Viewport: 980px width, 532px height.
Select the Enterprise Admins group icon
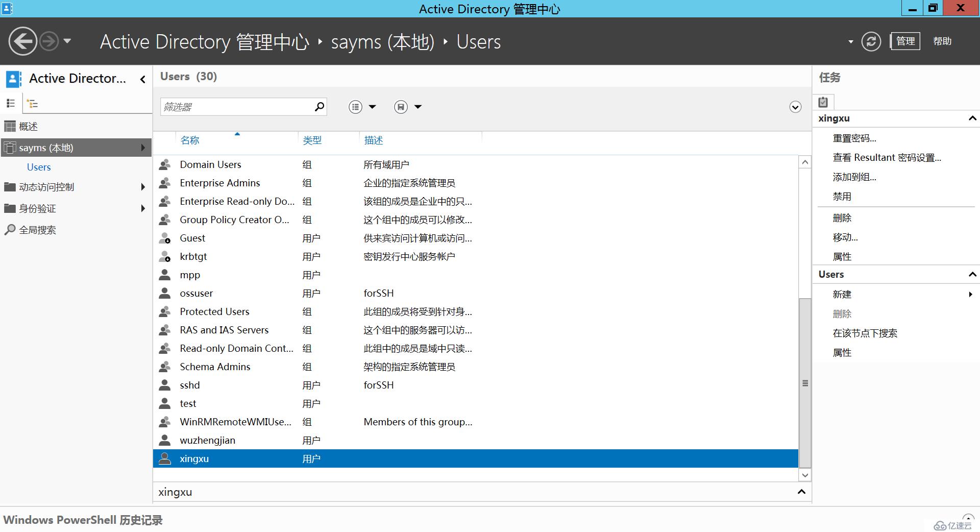click(164, 183)
